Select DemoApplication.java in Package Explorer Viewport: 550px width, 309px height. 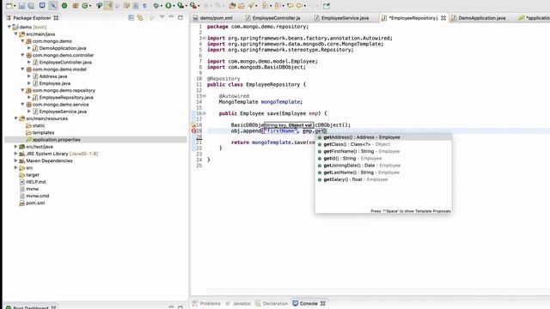(63, 48)
